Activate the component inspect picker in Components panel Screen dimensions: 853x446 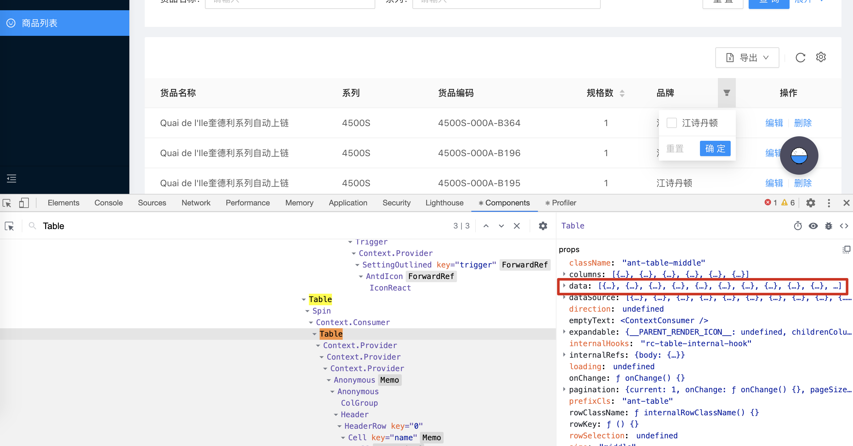9,226
